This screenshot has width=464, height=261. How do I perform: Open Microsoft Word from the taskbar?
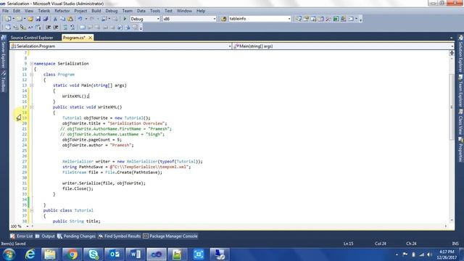[136, 254]
